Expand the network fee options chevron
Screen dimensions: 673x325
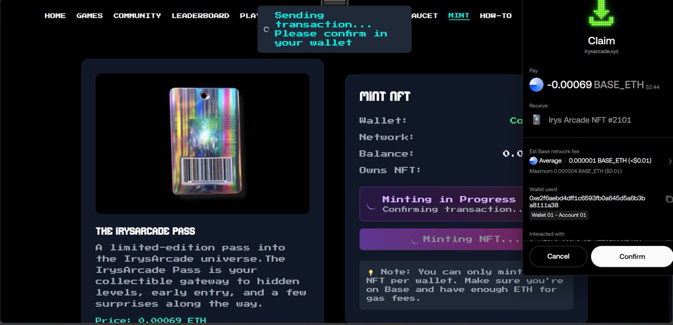coord(670,161)
